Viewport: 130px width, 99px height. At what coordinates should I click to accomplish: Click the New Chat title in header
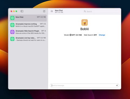click(59, 10)
